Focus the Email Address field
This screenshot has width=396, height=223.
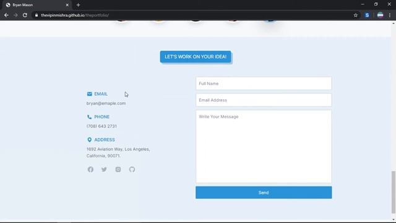click(x=264, y=100)
